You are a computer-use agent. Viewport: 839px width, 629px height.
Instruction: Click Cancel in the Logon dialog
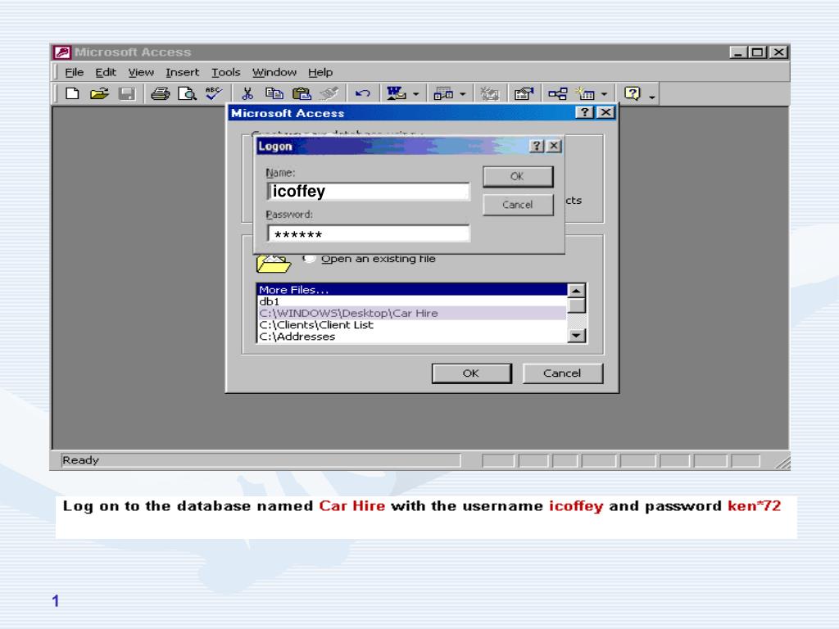[518, 205]
